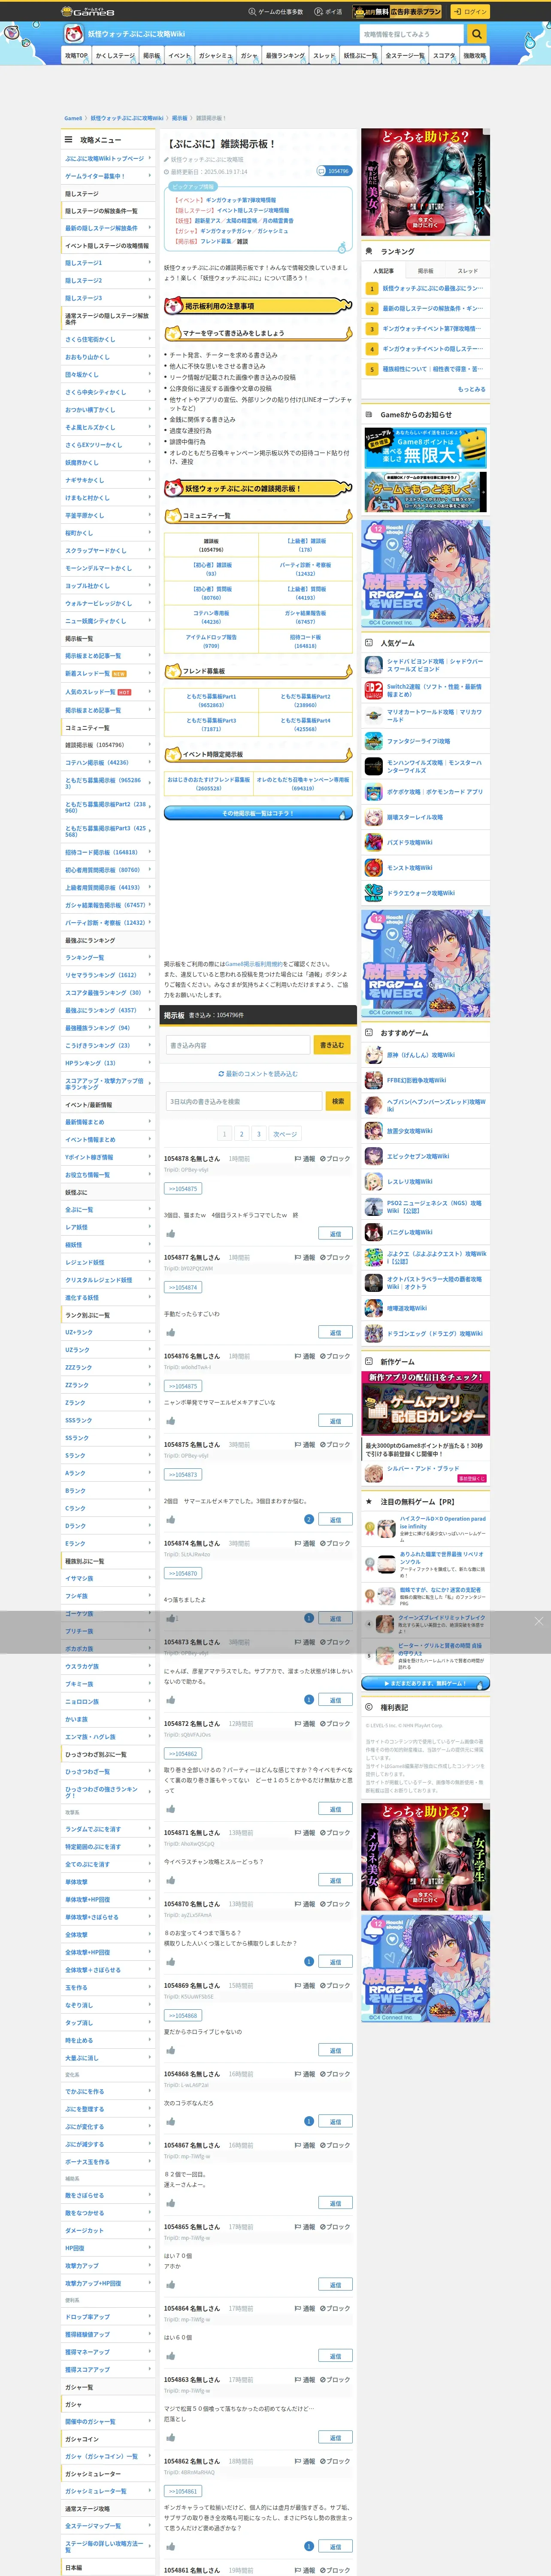
Task: Open 強敵攻略 navigation tab
Action: click(474, 56)
